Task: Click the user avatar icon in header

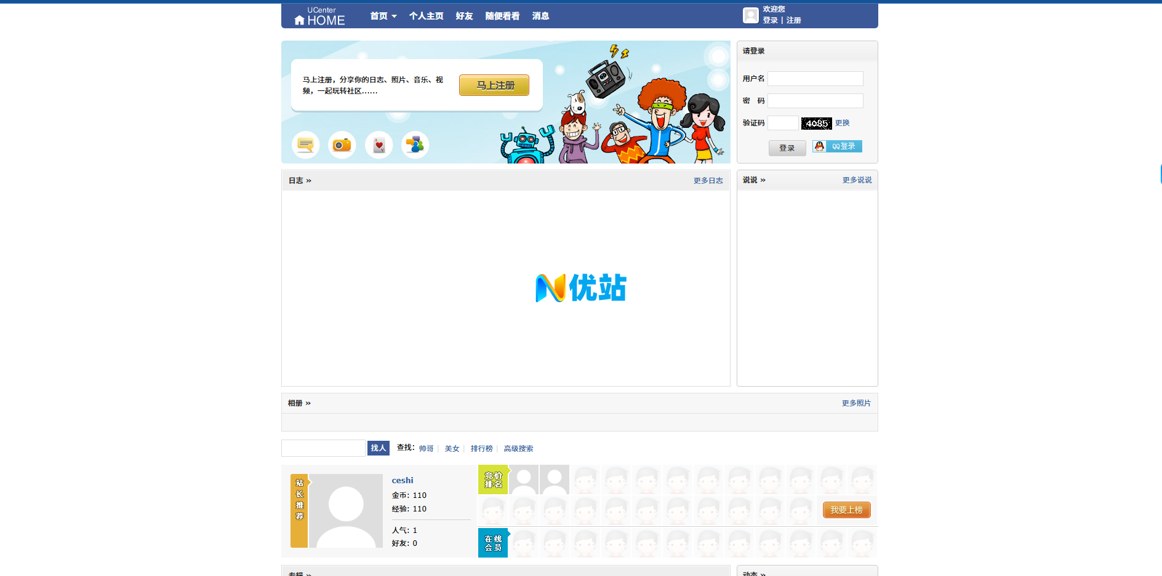Action: pyautogui.click(x=750, y=15)
